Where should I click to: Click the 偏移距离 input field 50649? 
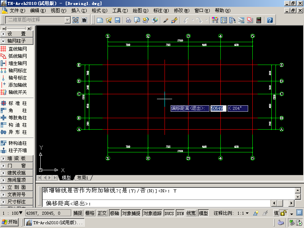(218, 108)
